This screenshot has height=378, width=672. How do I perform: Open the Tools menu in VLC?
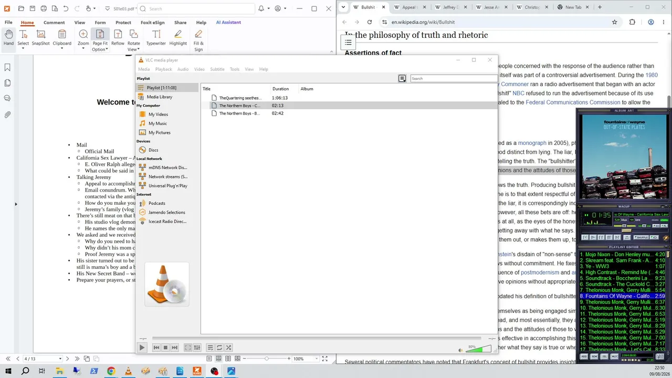[235, 69]
